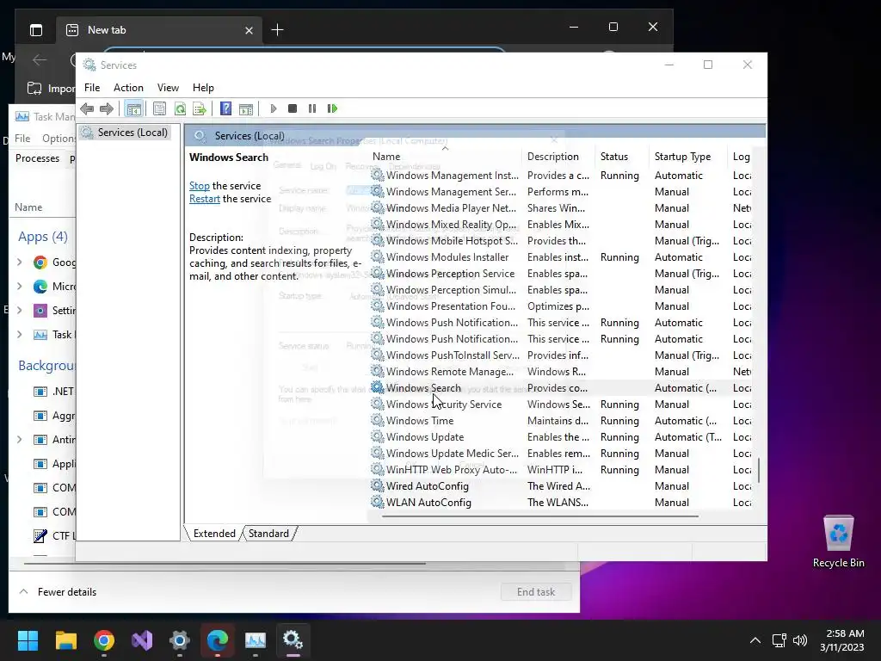
Task: Select the Windows Update service row
Action: [x=560, y=436]
